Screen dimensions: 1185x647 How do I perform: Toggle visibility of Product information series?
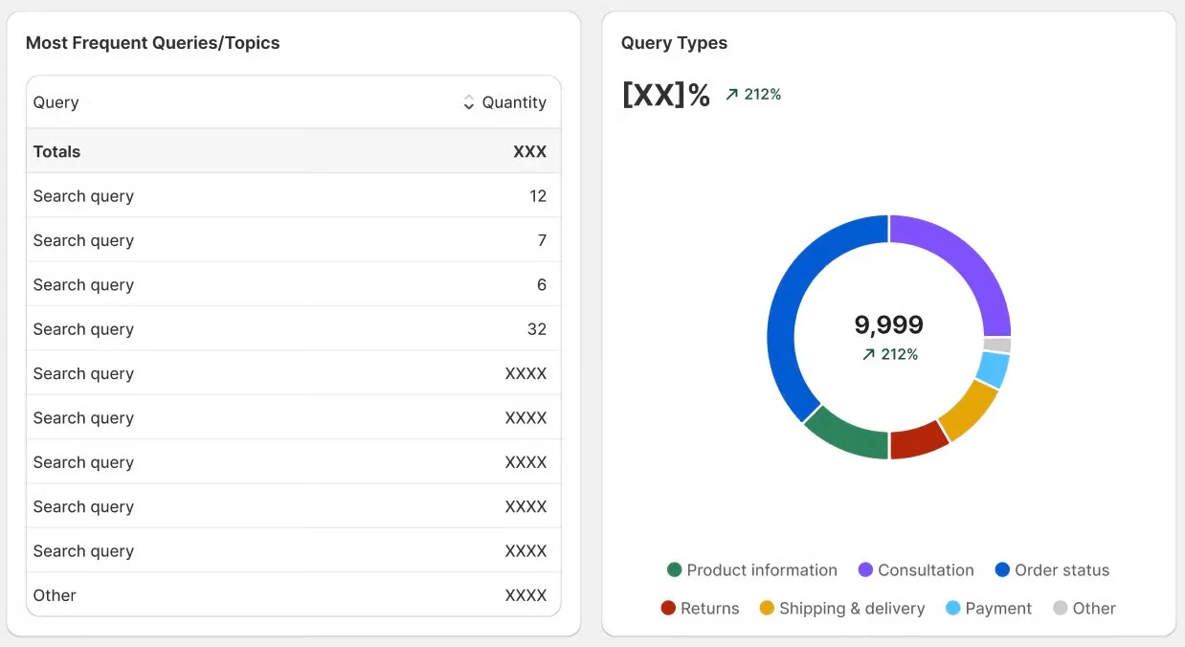tap(751, 569)
